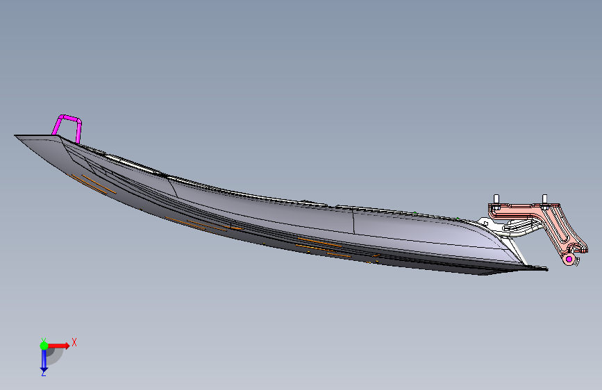Click the green Y axis dot on the triad
The image size is (602, 390).
click(x=44, y=346)
